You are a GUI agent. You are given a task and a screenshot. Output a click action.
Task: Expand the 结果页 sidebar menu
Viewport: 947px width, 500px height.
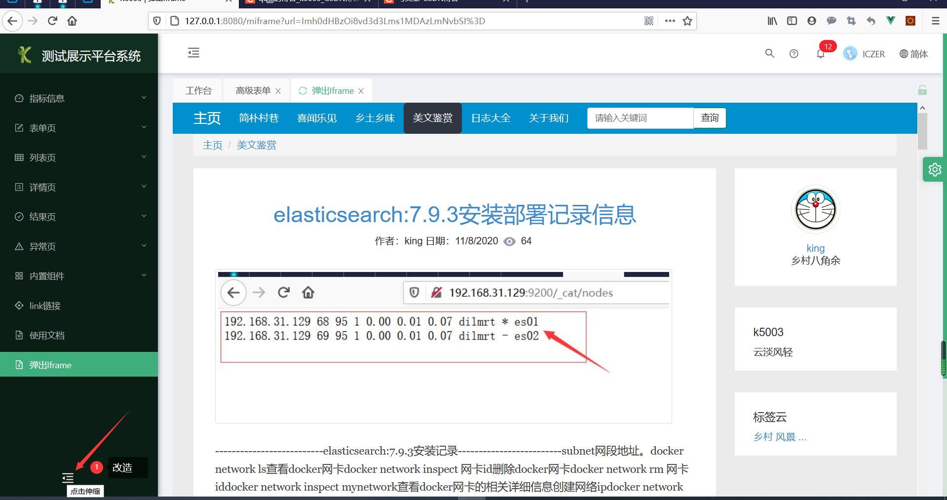(79, 217)
